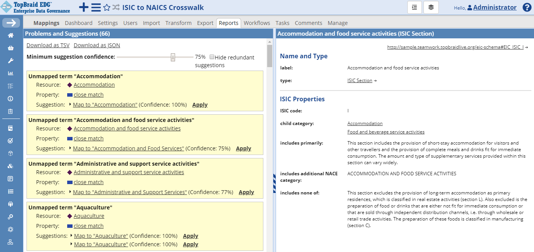The image size is (534, 252).
Task: Expand suggestion Map to "Accommodation and Food Services"
Action: (71, 148)
